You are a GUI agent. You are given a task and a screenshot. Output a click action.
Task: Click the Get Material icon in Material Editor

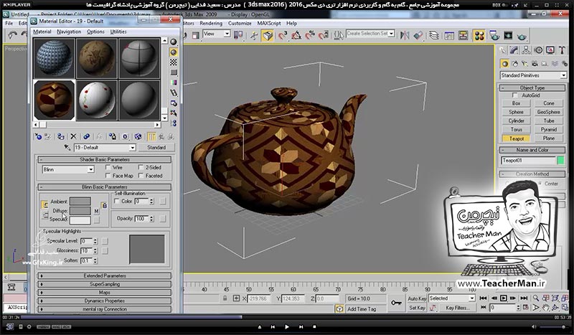pyautogui.click(x=38, y=136)
